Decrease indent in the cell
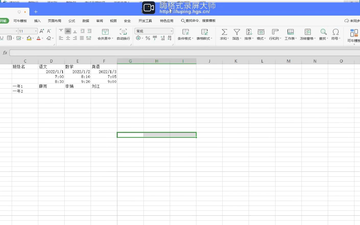Screen dimensions: 360x225 point(82,31)
